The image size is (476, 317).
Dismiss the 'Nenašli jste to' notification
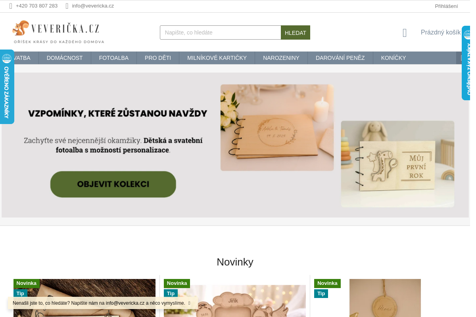point(190,303)
